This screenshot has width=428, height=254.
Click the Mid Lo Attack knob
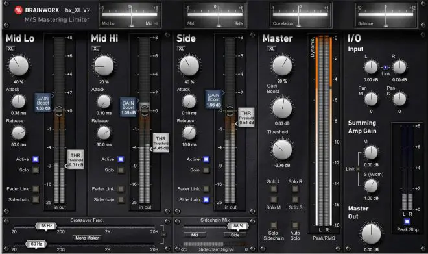[18, 101]
